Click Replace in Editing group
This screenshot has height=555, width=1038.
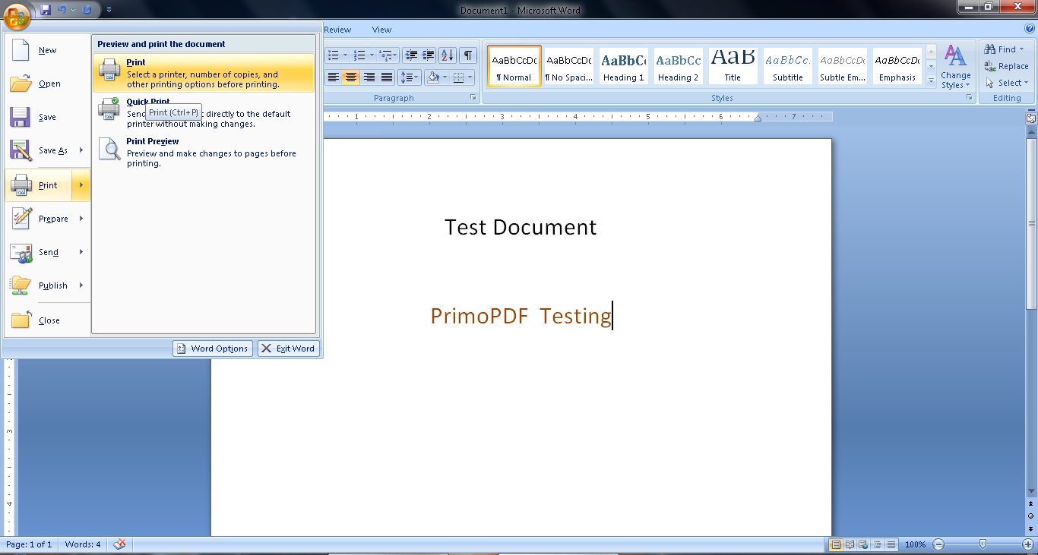point(1007,66)
